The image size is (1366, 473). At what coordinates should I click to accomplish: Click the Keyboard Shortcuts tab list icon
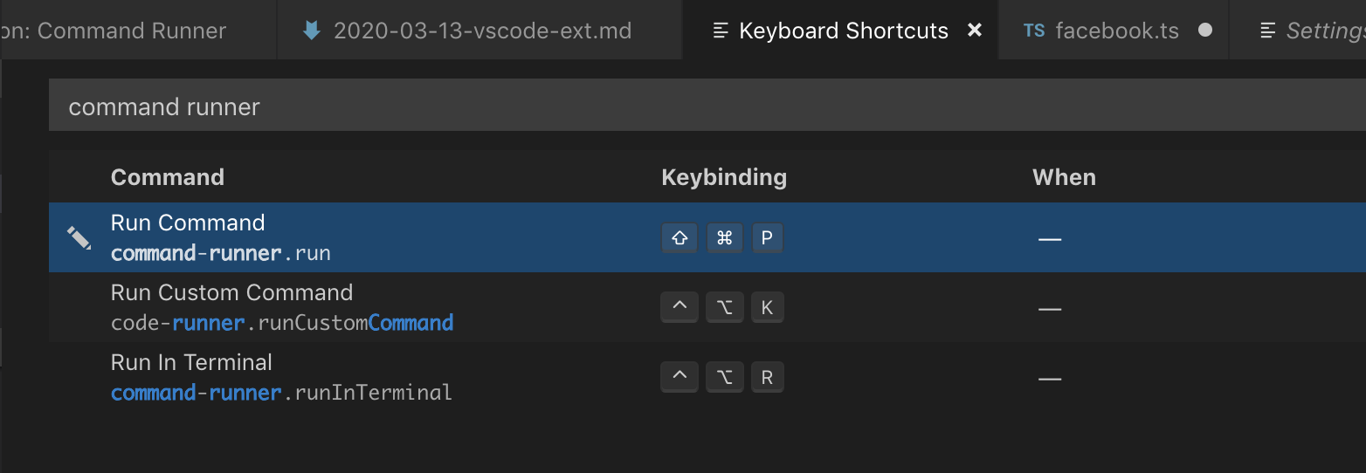coord(721,31)
